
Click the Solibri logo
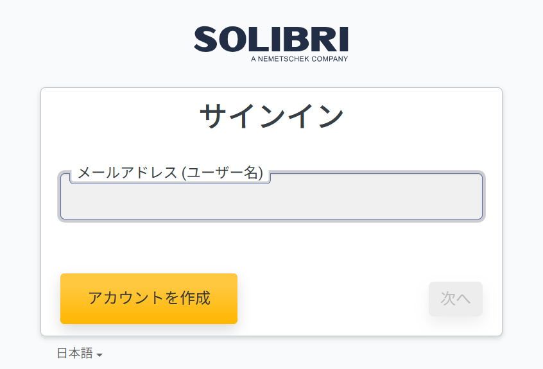pyautogui.click(x=271, y=44)
